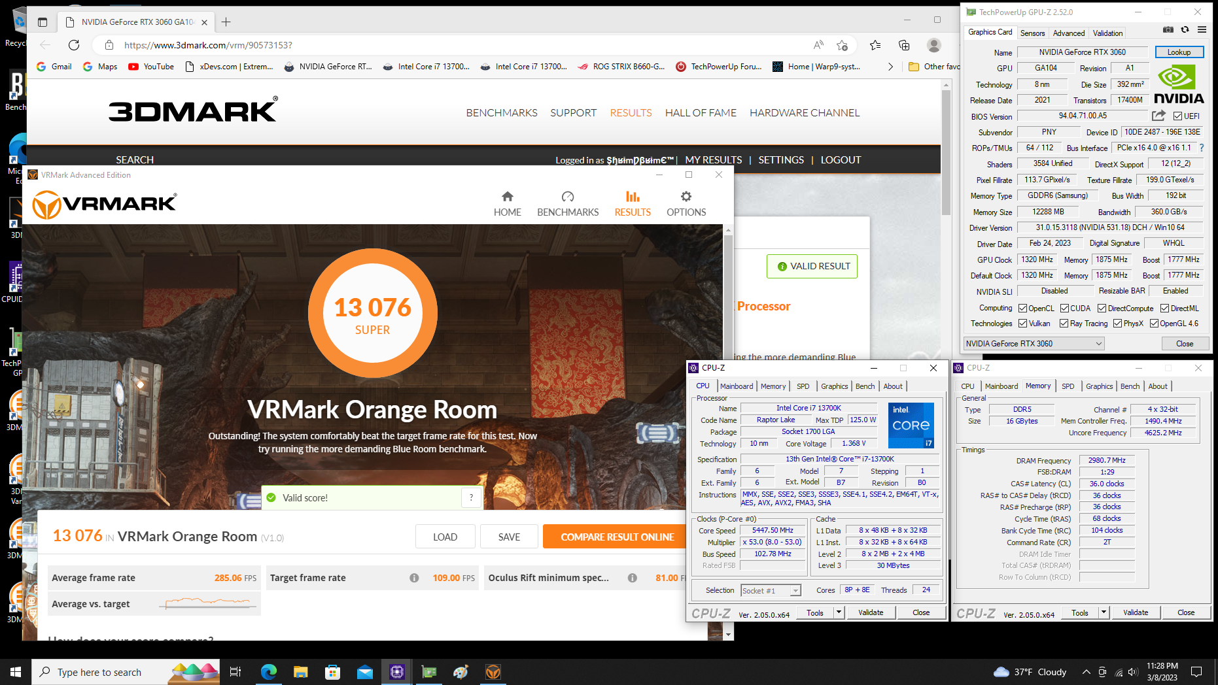Open the VRMark Results tab

(633, 204)
